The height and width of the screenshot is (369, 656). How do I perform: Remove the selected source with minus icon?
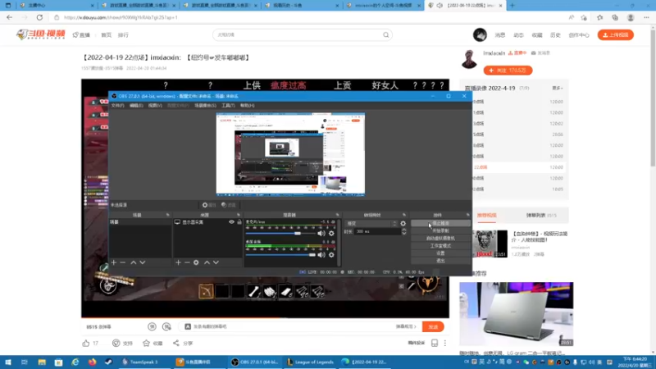click(x=187, y=262)
